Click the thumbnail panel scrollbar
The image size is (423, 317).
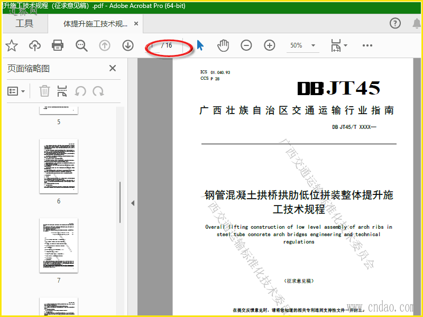[120, 202]
